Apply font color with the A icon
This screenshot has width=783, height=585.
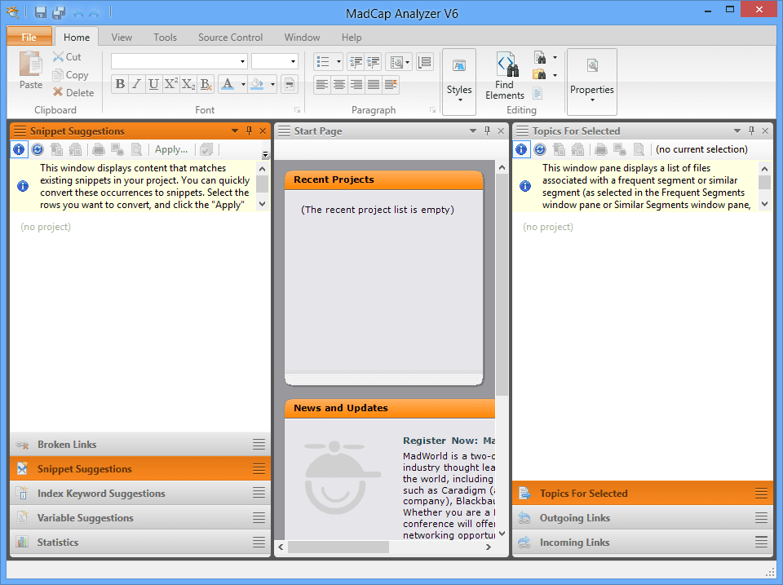228,84
